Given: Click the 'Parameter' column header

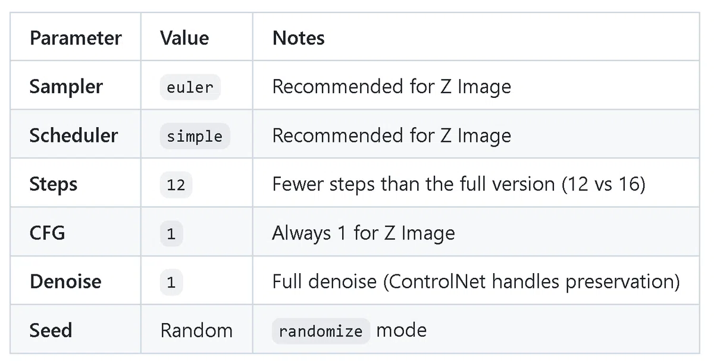Looking at the screenshot, I should 76,38.
